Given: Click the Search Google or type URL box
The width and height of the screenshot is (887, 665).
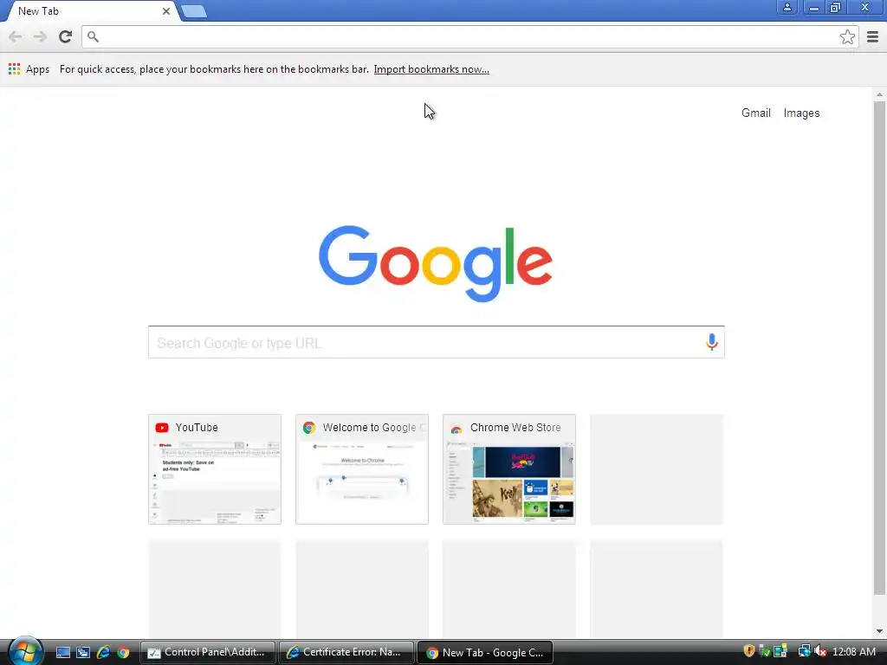Looking at the screenshot, I should pyautogui.click(x=437, y=342).
